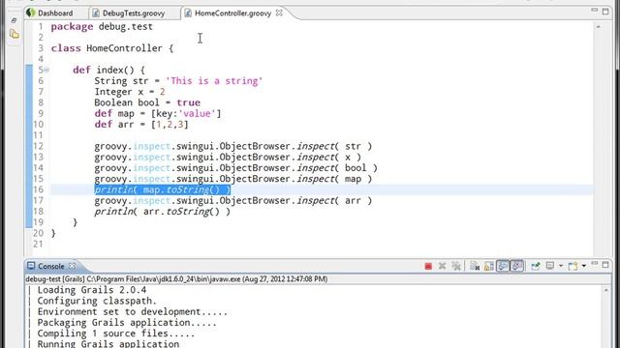Maximize the Console view panel

coord(605,265)
